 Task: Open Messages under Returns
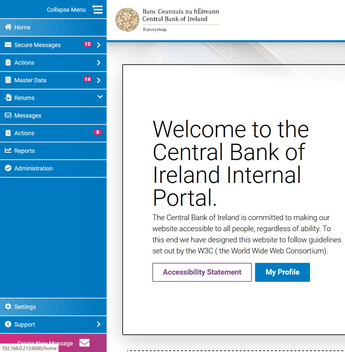point(53,115)
